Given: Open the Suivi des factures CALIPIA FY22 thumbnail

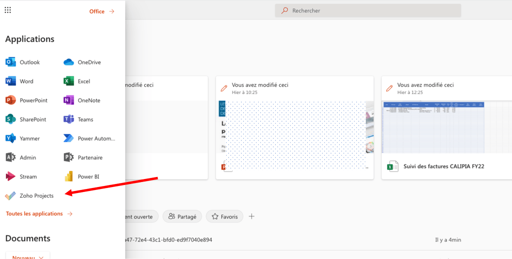Looking at the screenshot, I should tap(433, 127).
